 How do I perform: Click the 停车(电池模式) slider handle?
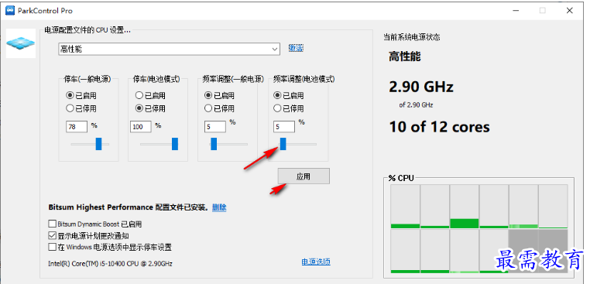click(175, 144)
